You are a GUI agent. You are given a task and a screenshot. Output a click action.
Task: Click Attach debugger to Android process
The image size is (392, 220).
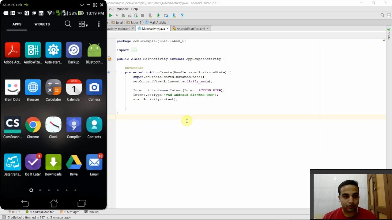click(x=136, y=15)
